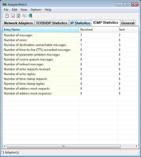Click Received value 7 for Number of messages
Screen dimensions: 141x157
click(81, 35)
